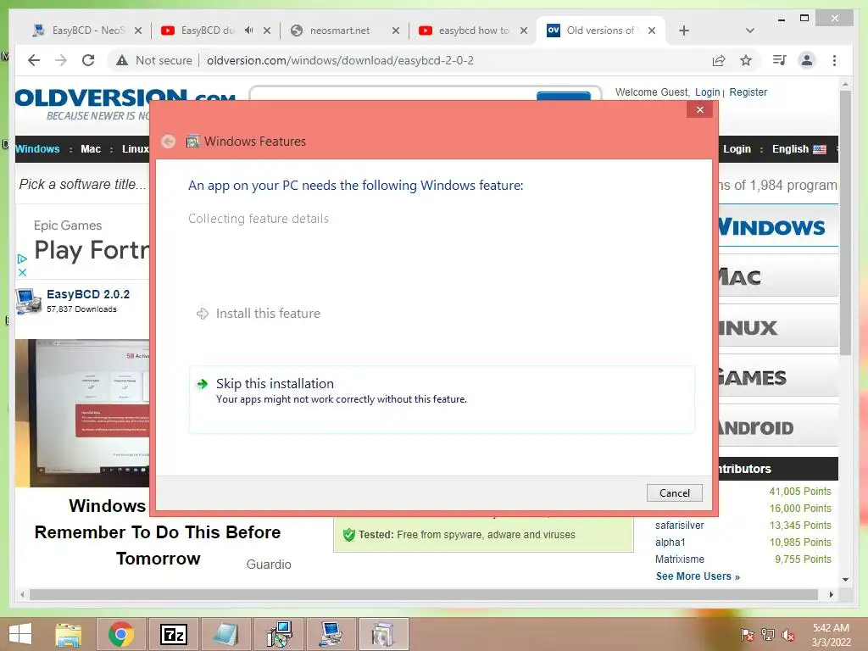Click the Not secure warning icon

pyautogui.click(x=122, y=60)
